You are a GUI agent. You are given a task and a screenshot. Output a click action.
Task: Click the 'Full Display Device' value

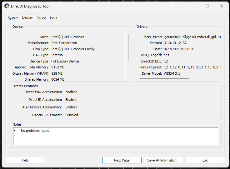[x=65, y=61]
